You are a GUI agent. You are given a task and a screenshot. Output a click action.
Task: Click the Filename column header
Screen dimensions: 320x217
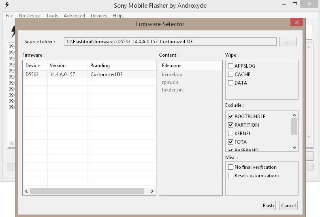pos(191,66)
